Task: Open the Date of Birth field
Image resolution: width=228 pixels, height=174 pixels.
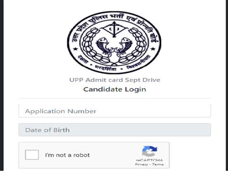Action: click(x=114, y=130)
